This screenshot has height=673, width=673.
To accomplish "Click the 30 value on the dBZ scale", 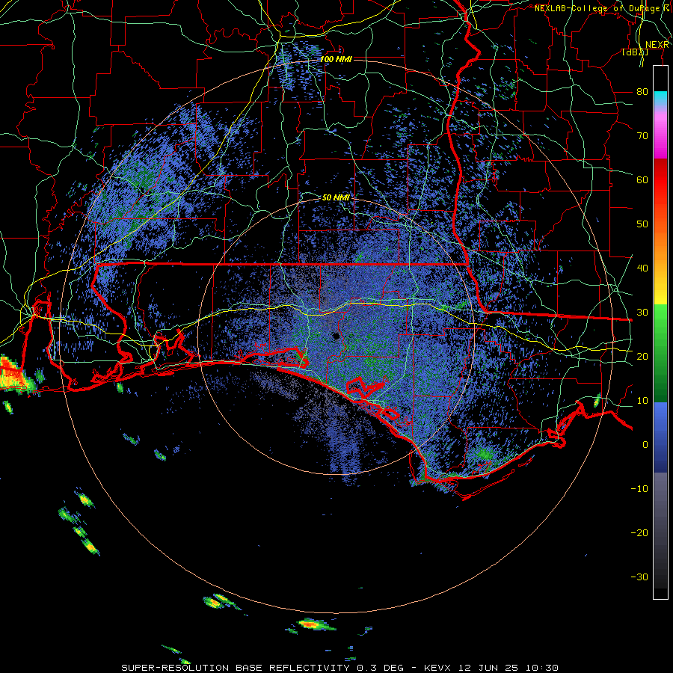I will point(642,312).
